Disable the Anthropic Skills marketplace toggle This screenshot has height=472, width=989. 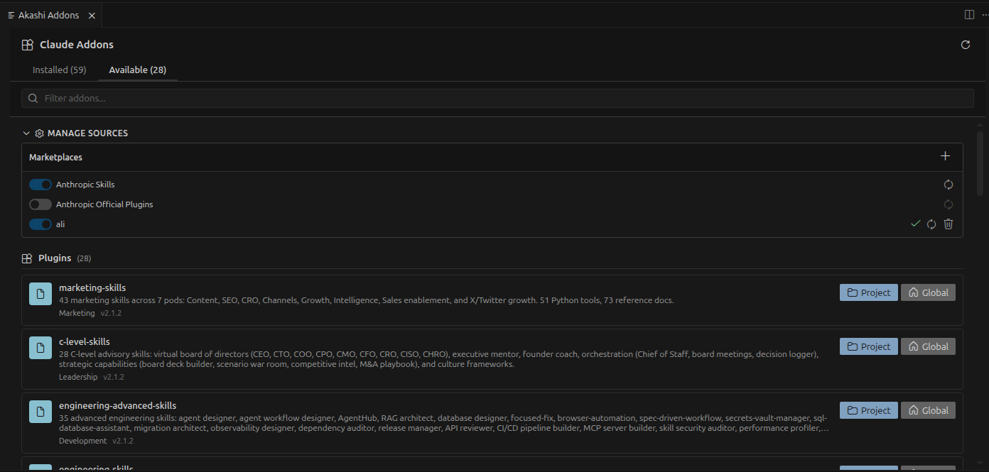tap(40, 185)
